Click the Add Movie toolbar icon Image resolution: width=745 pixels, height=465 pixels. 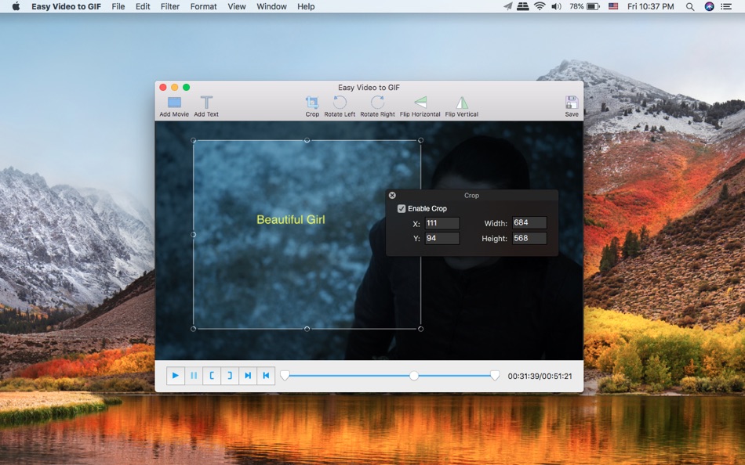coord(174,103)
